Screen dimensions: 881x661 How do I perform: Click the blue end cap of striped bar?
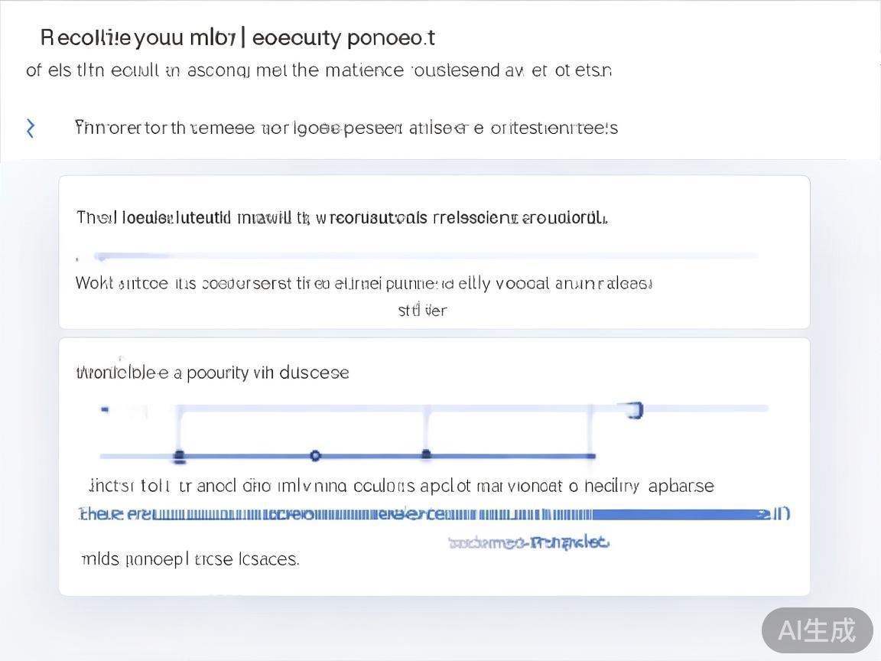(780, 514)
